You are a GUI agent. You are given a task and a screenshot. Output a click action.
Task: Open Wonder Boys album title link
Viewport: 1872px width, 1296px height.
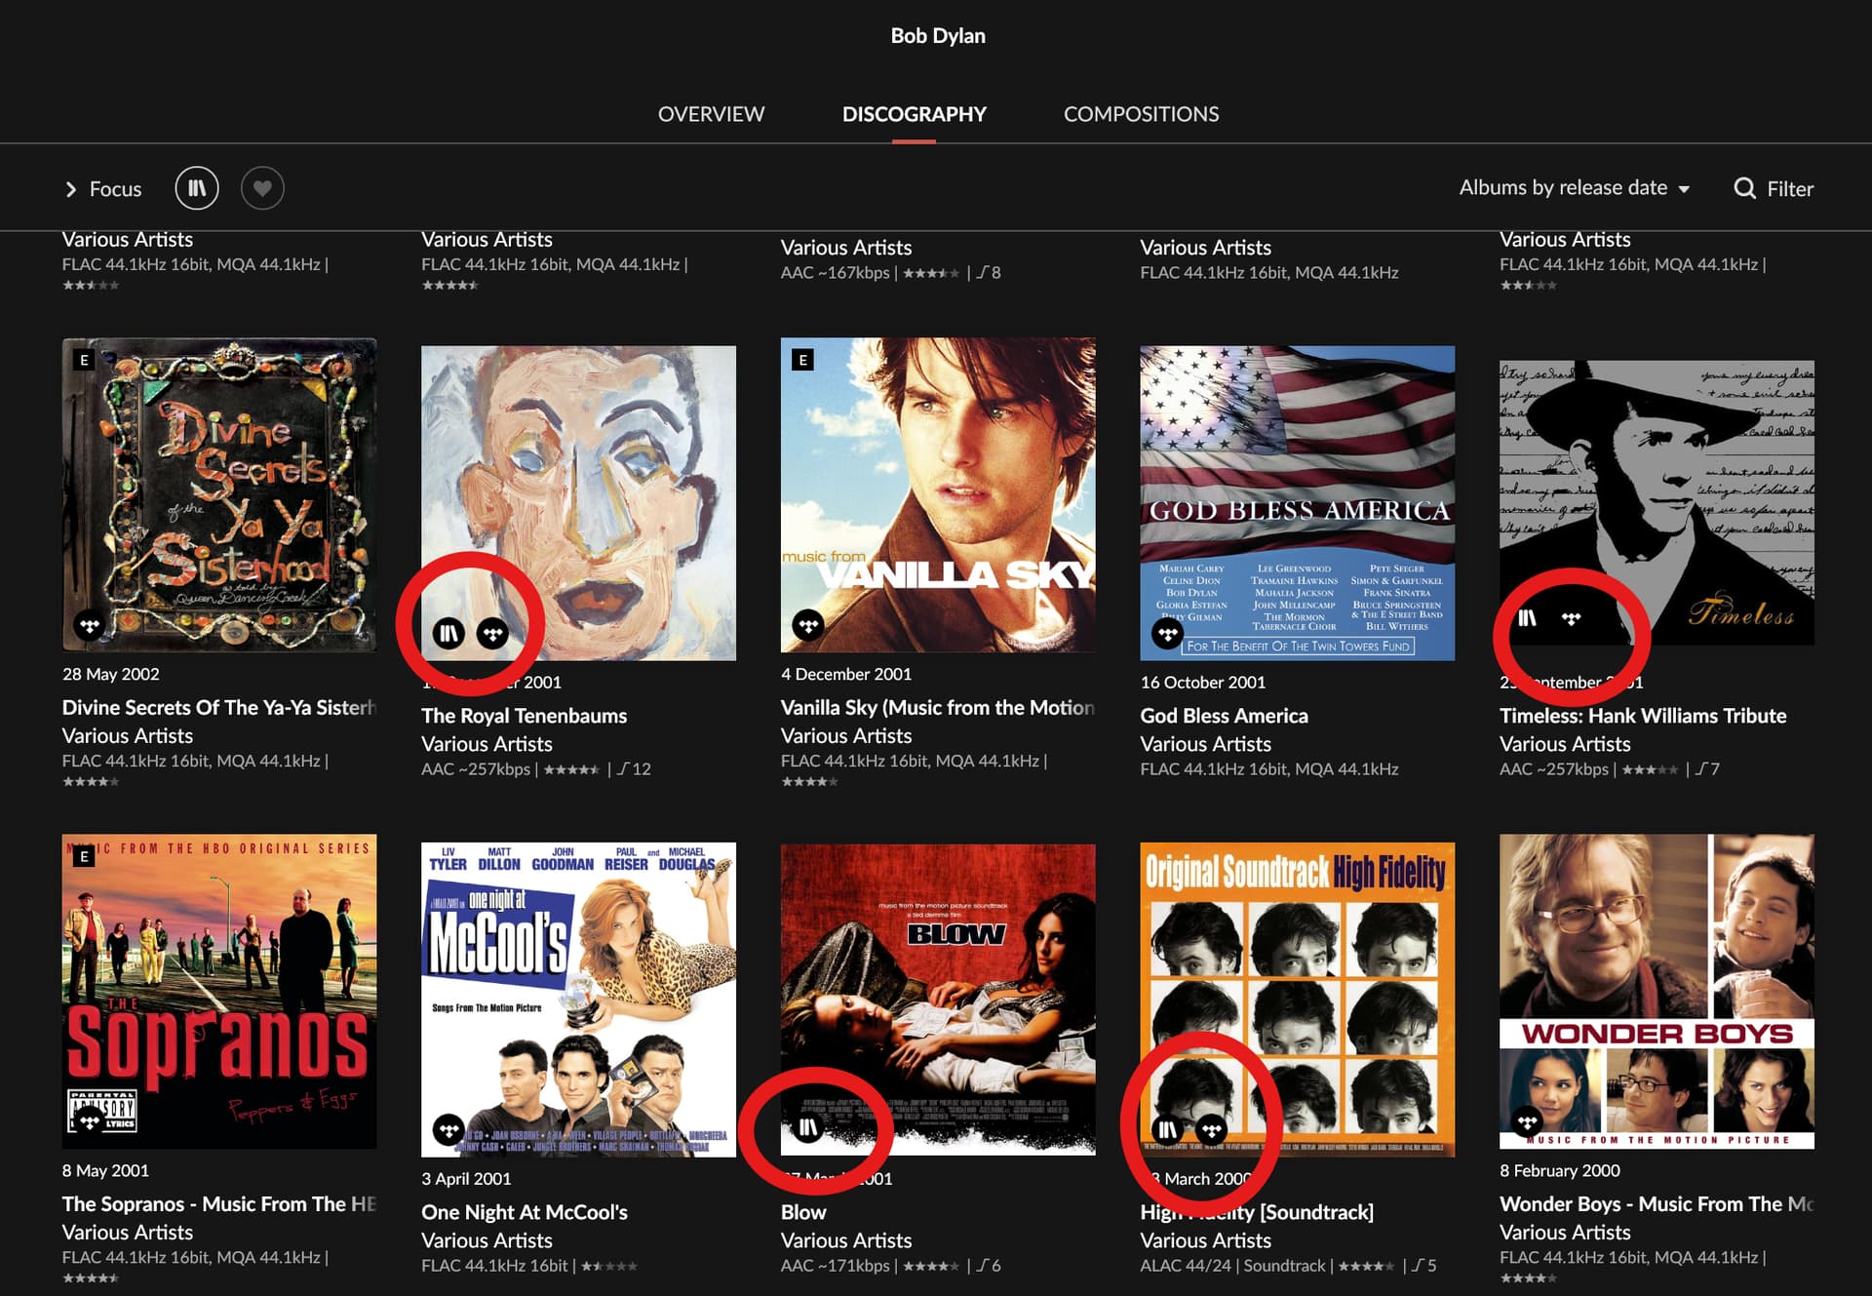(1656, 1204)
